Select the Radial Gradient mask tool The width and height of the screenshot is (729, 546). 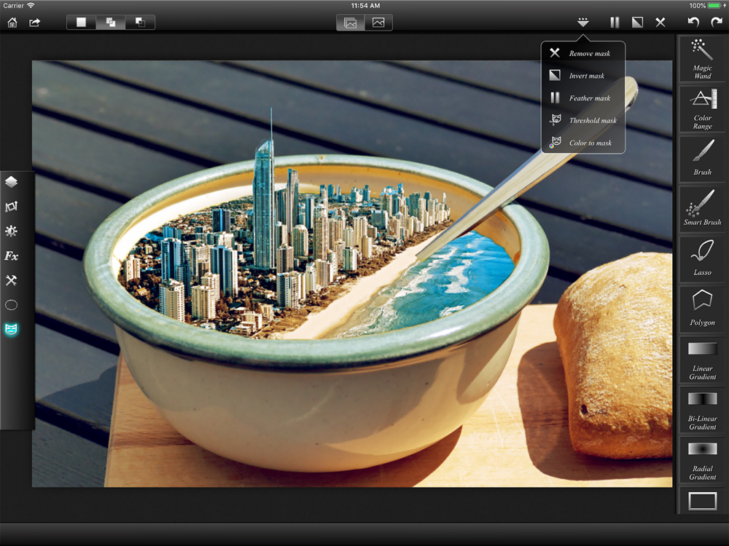(702, 459)
